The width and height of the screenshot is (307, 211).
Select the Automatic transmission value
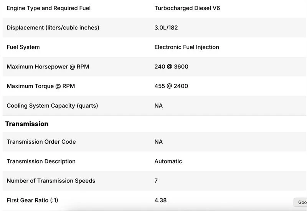click(168, 161)
